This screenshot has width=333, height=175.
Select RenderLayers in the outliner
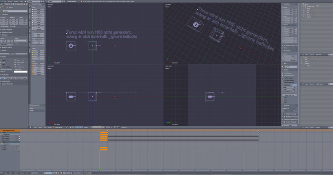[310, 6]
